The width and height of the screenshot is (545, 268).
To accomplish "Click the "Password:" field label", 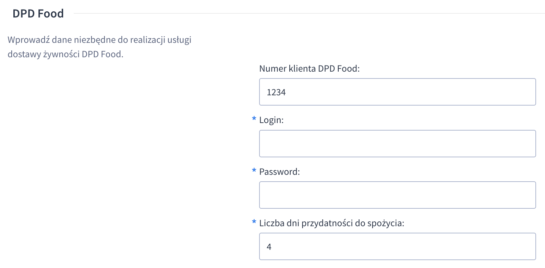I will tap(279, 172).
